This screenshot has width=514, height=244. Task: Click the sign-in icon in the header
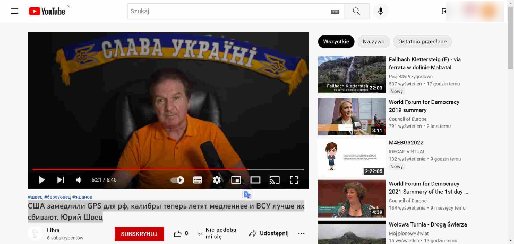(444, 12)
